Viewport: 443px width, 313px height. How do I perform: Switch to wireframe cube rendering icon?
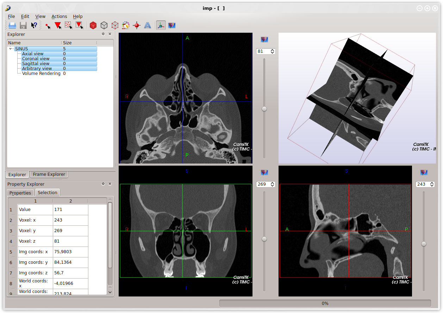click(104, 25)
